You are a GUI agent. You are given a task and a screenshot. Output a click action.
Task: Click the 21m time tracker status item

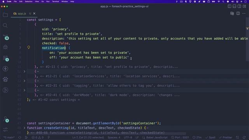(x=197, y=137)
